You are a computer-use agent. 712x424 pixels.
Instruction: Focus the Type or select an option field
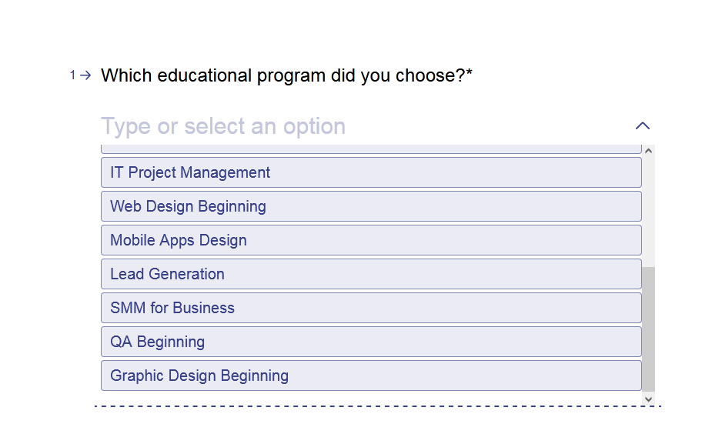(x=363, y=126)
